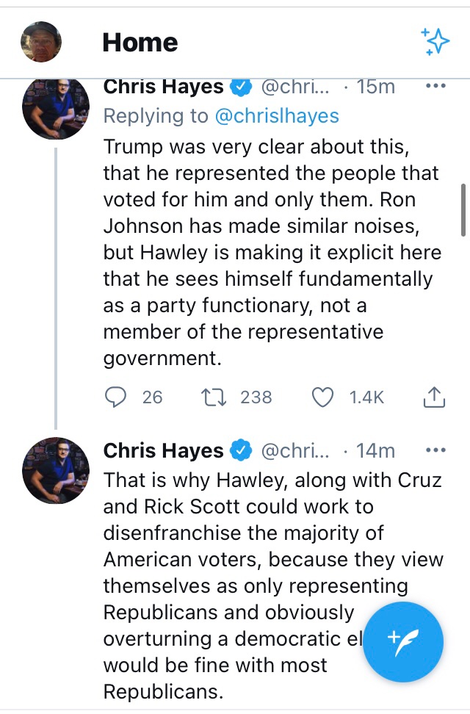This screenshot has height=714, width=470.
Task: Tap Chris Hayes name on 14m tweet
Action: (x=163, y=450)
